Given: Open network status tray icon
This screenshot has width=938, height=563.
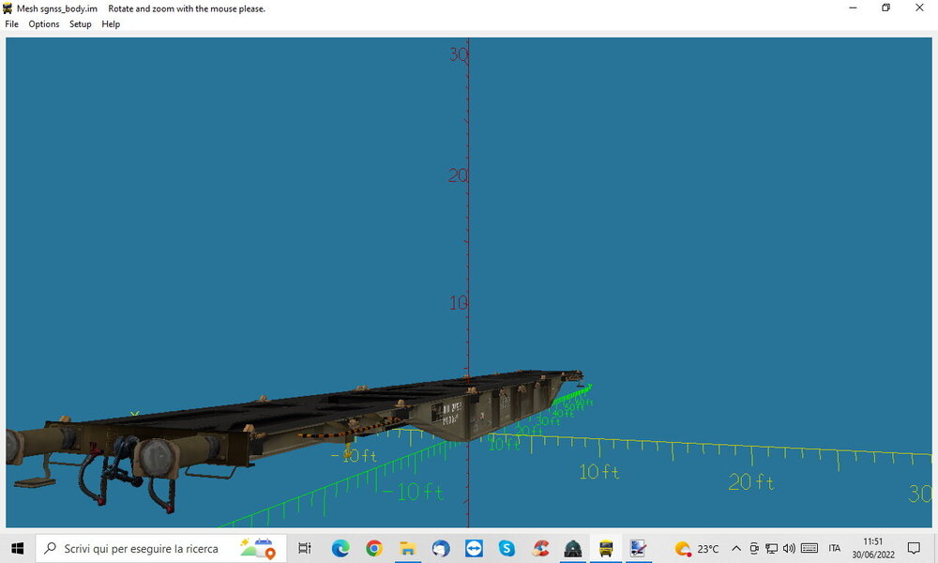Looking at the screenshot, I should pos(772,548).
